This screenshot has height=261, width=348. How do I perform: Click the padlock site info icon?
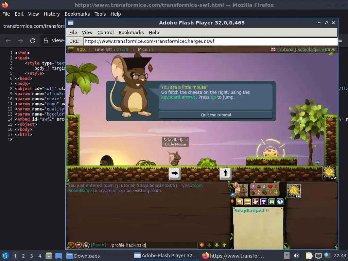[x=46, y=40]
